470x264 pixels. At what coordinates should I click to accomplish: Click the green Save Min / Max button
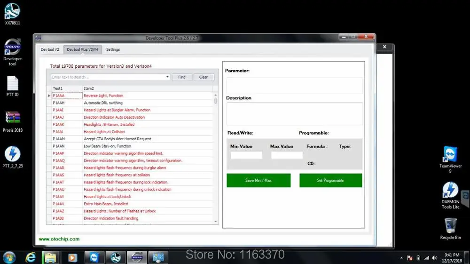click(258, 180)
